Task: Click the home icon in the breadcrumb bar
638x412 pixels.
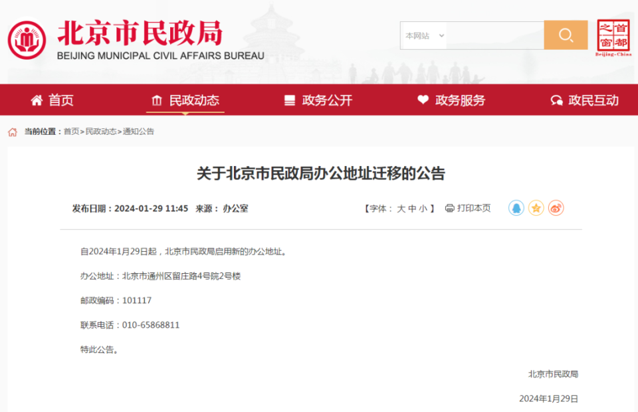Action: [x=12, y=132]
